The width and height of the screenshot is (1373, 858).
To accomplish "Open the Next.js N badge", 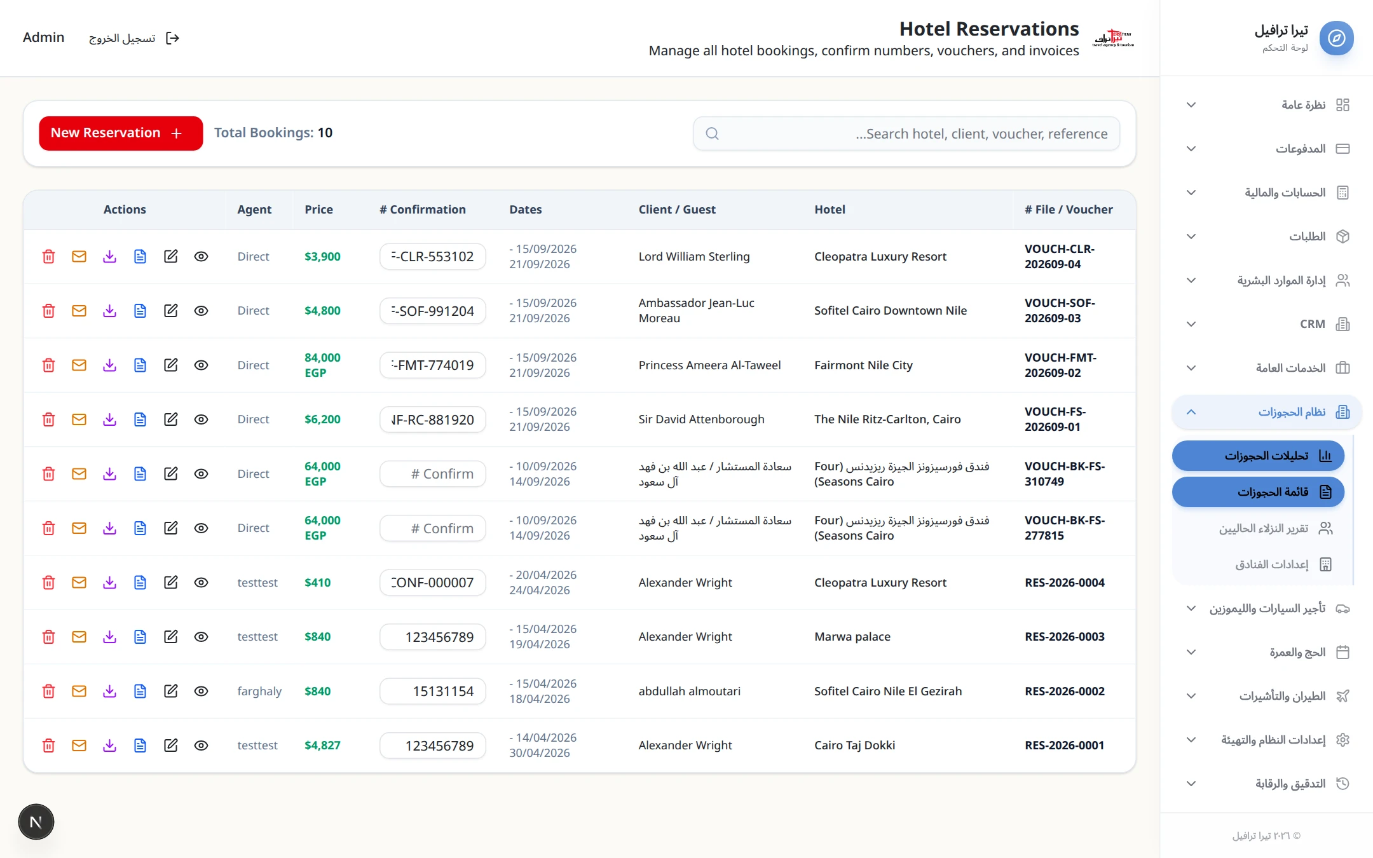I will [x=36, y=822].
